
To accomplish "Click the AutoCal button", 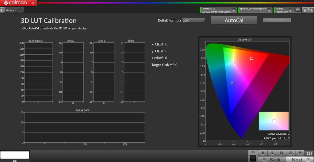I will [x=234, y=20].
